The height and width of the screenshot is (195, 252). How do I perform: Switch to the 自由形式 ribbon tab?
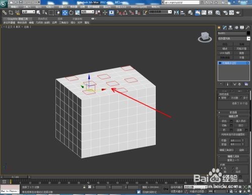(43, 19)
